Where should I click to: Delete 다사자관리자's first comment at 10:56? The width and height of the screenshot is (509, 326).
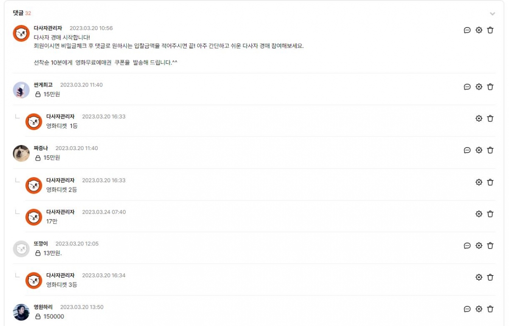click(490, 30)
